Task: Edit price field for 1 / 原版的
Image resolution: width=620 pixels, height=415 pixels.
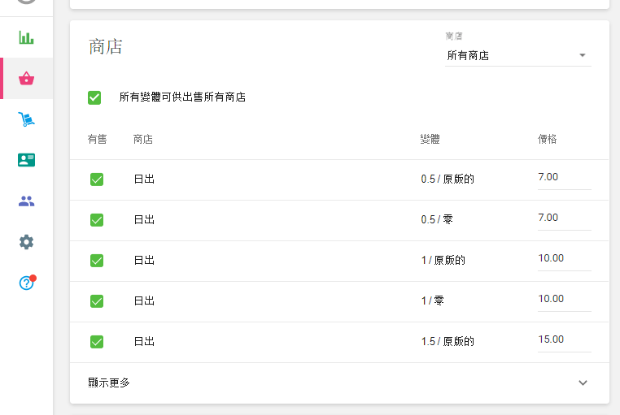Action: coord(564,259)
